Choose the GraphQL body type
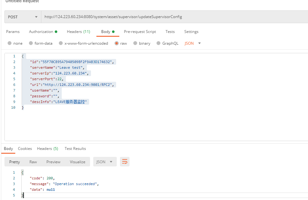Viewport: 308px width, 200px height. [x=158, y=43]
